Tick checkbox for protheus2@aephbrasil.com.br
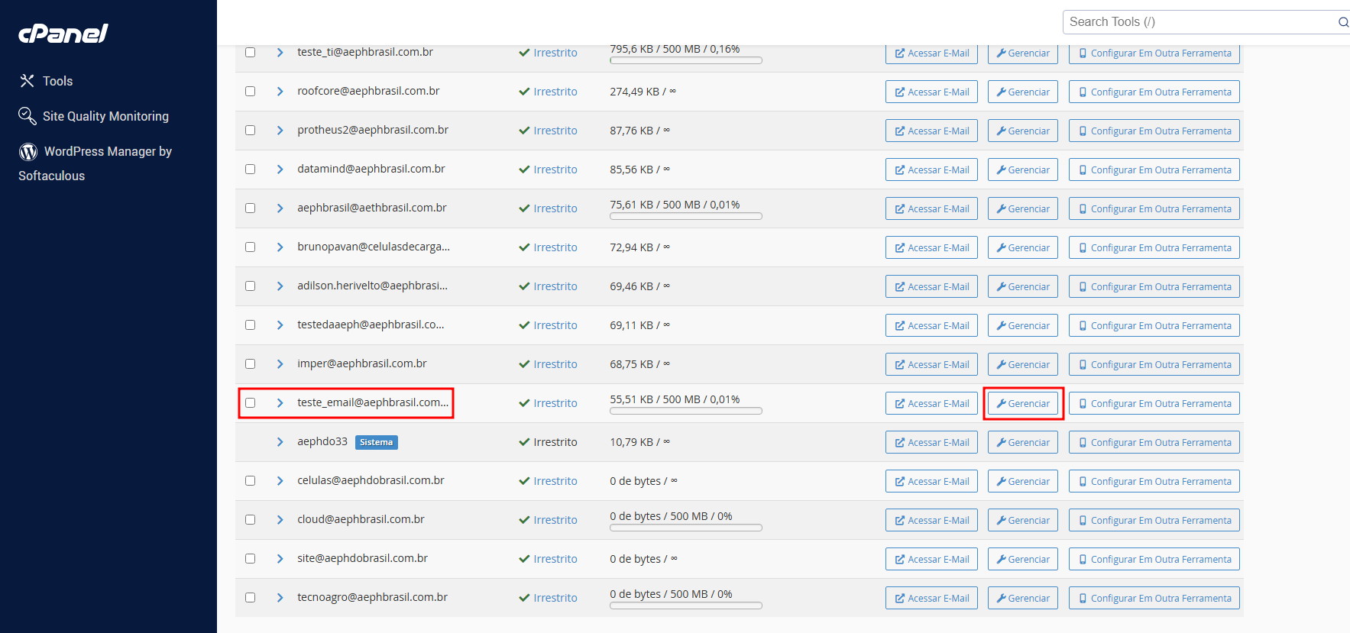 click(x=250, y=131)
